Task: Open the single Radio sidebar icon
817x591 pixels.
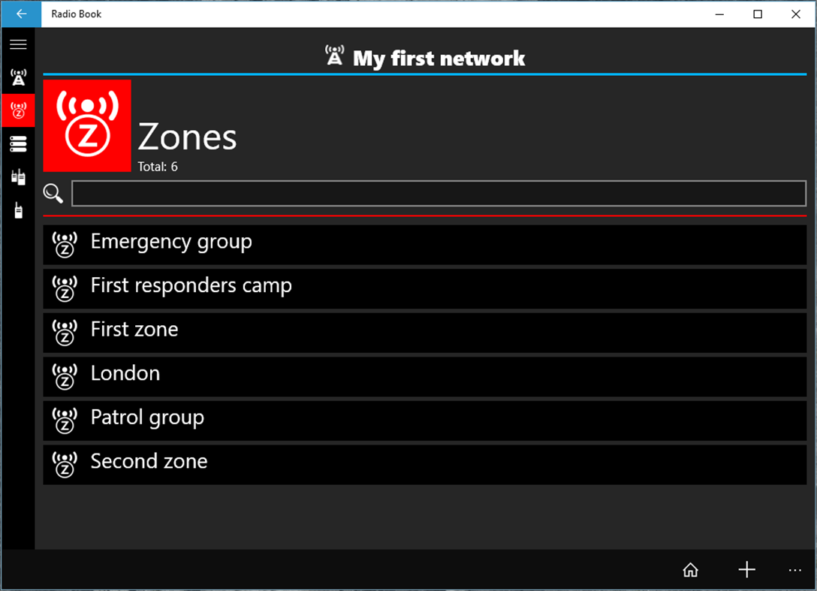Action: [18, 210]
